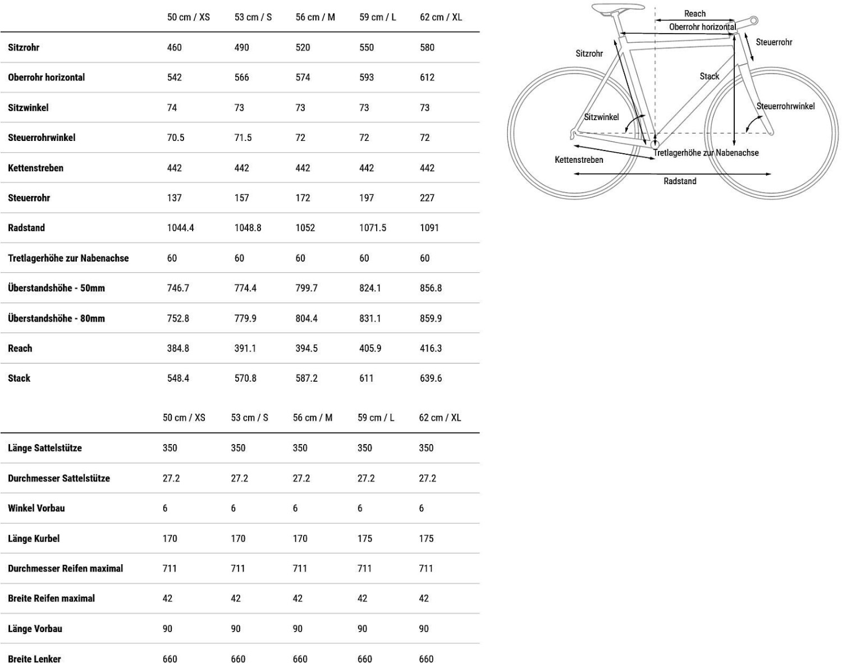
Task: Click the Steuerrohrwinkel label in diagram
Action: click(785, 106)
